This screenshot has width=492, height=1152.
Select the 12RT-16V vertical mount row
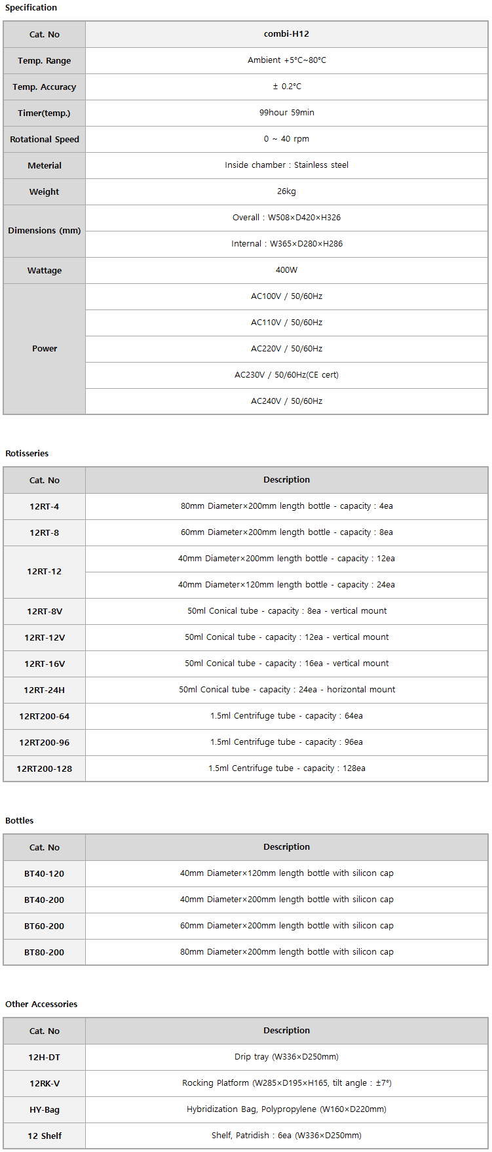click(x=246, y=664)
